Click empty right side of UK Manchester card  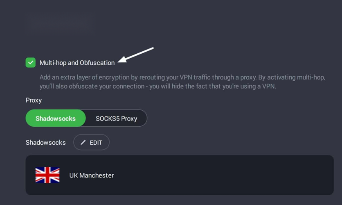(x=240, y=175)
